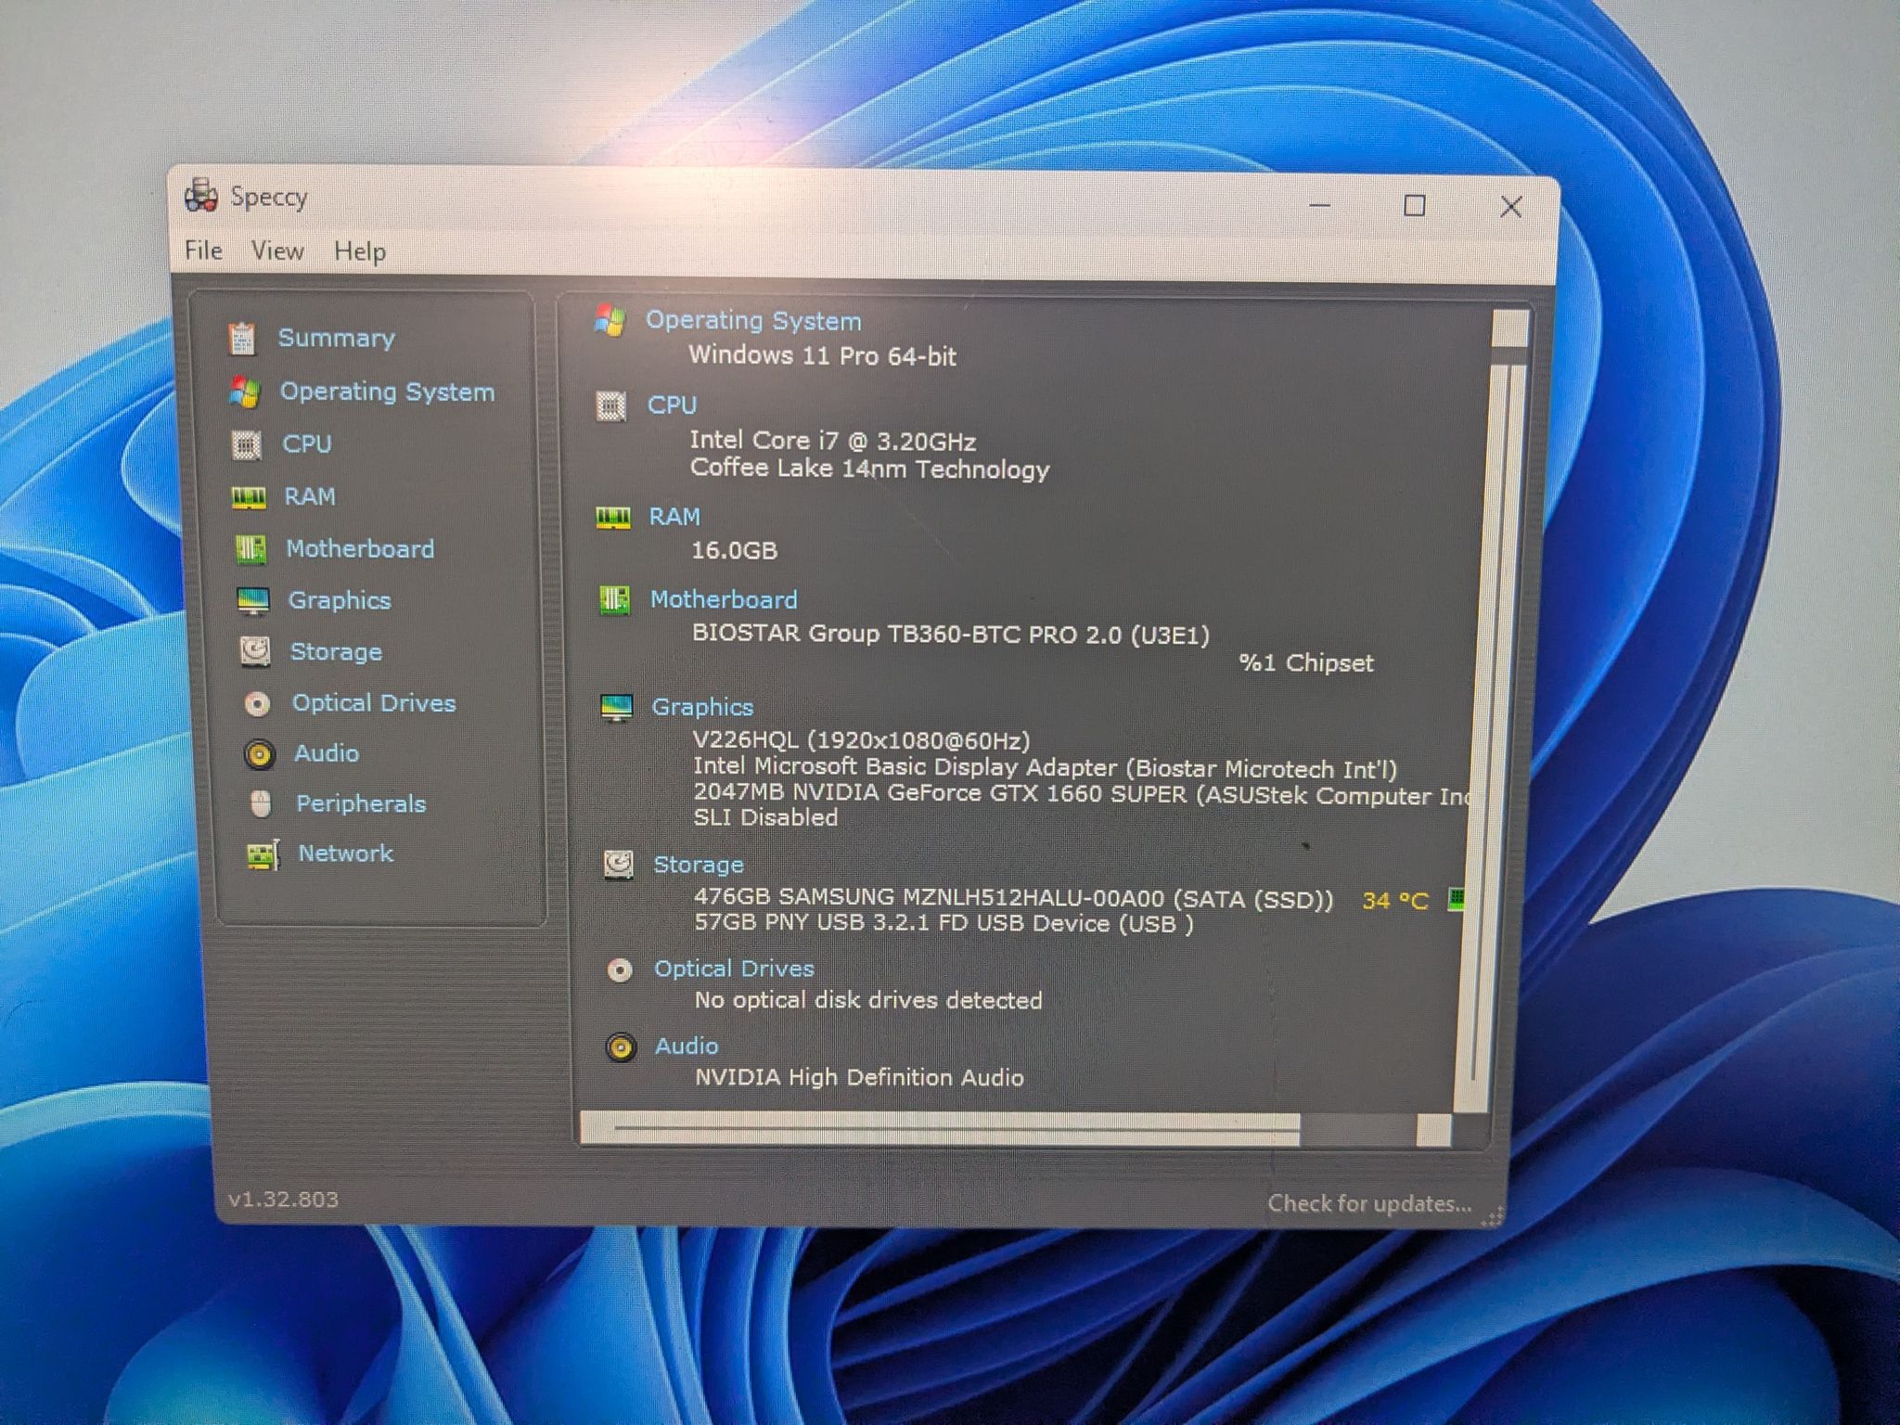
Task: Open the Operating System heading link
Action: point(753,321)
